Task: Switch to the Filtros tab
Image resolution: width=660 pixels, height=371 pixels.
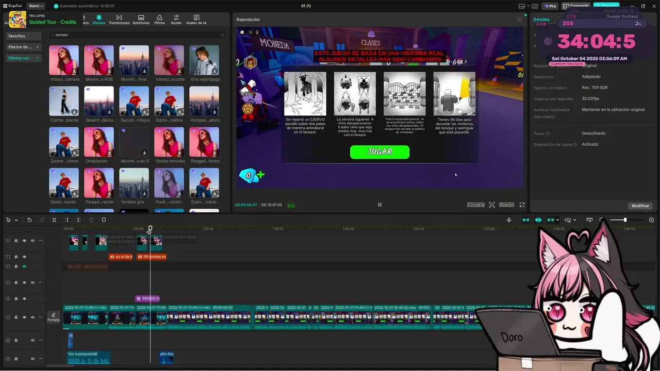Action: click(159, 20)
